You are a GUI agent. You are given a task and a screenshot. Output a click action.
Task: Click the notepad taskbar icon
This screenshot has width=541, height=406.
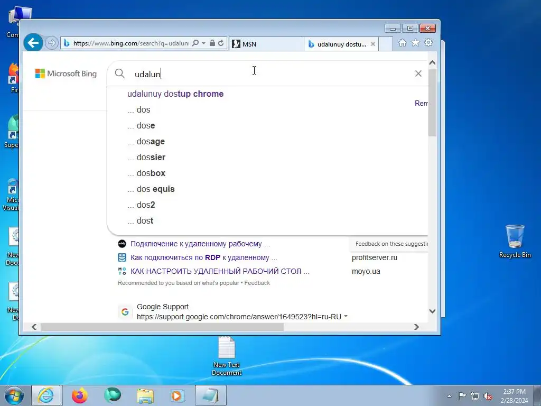pyautogui.click(x=211, y=395)
